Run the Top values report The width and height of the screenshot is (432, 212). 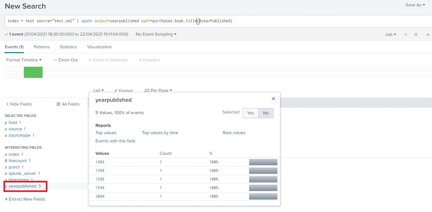(x=106, y=133)
